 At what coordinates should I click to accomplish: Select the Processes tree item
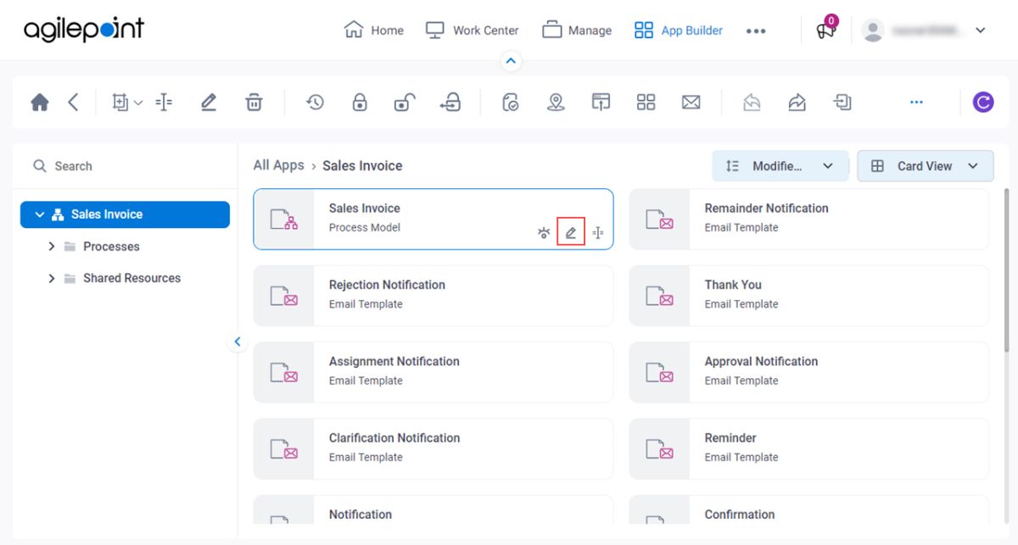point(111,247)
